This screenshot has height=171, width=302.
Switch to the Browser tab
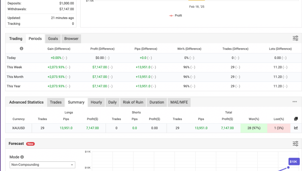(71, 39)
